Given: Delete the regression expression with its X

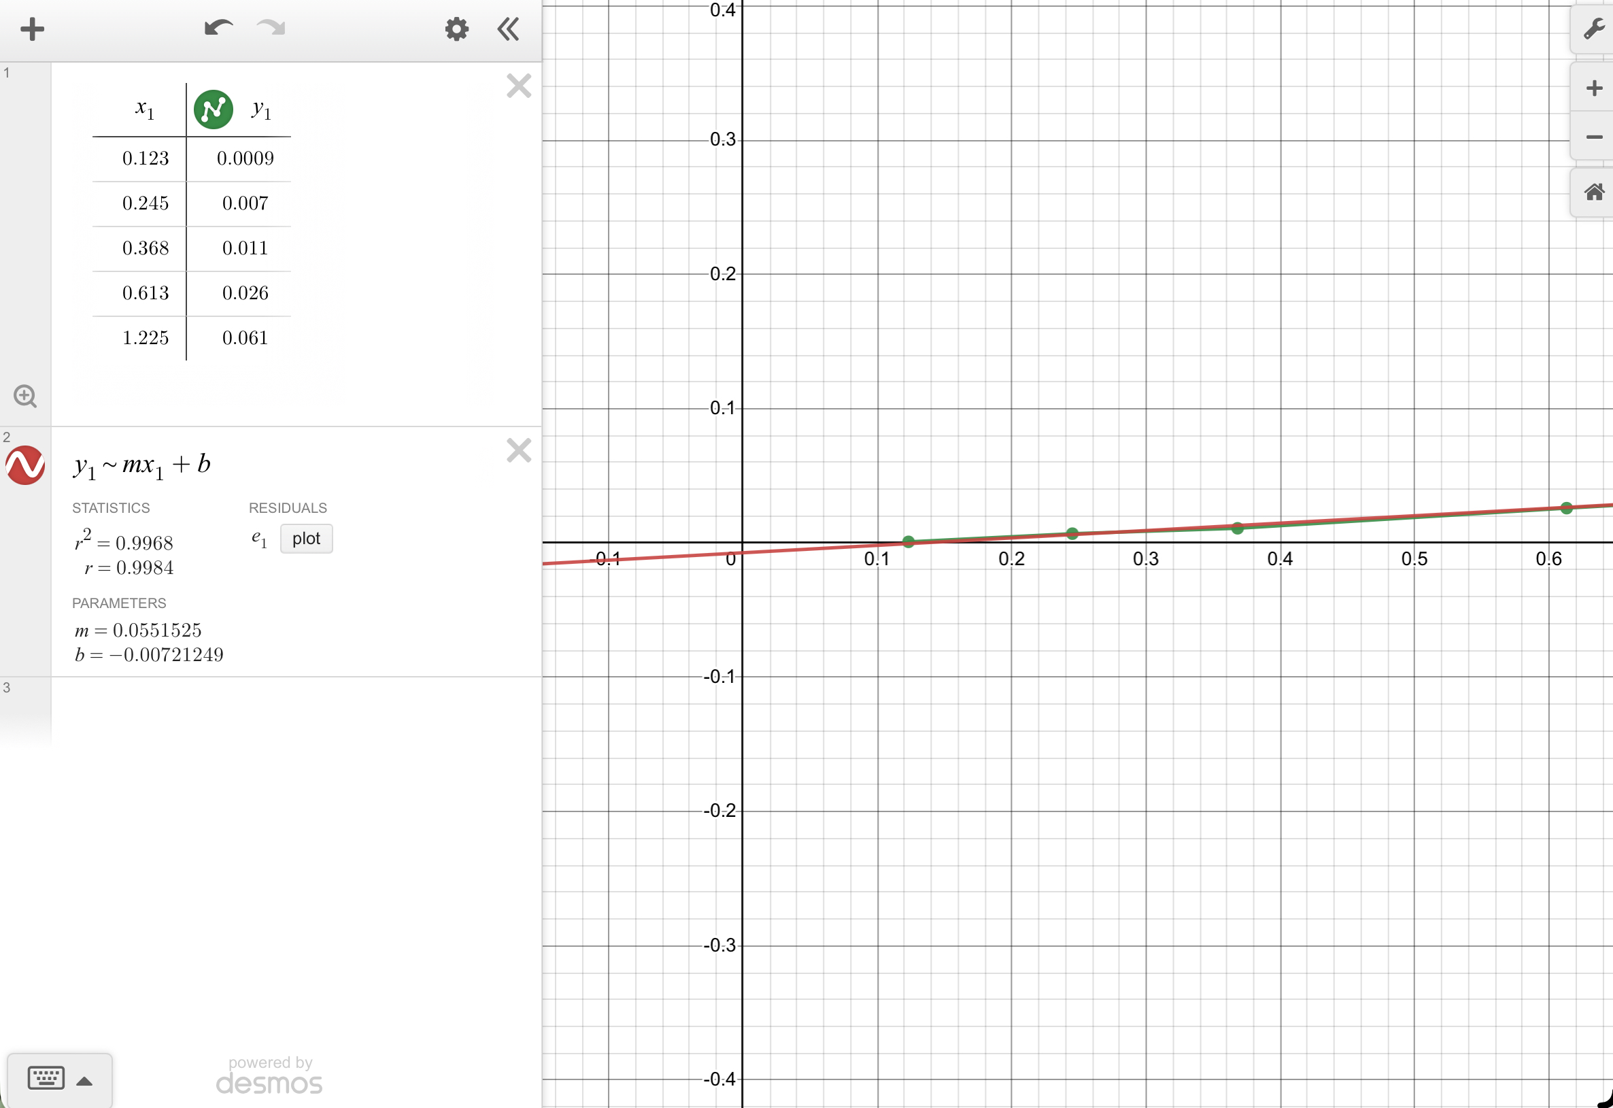Looking at the screenshot, I should click(x=519, y=450).
